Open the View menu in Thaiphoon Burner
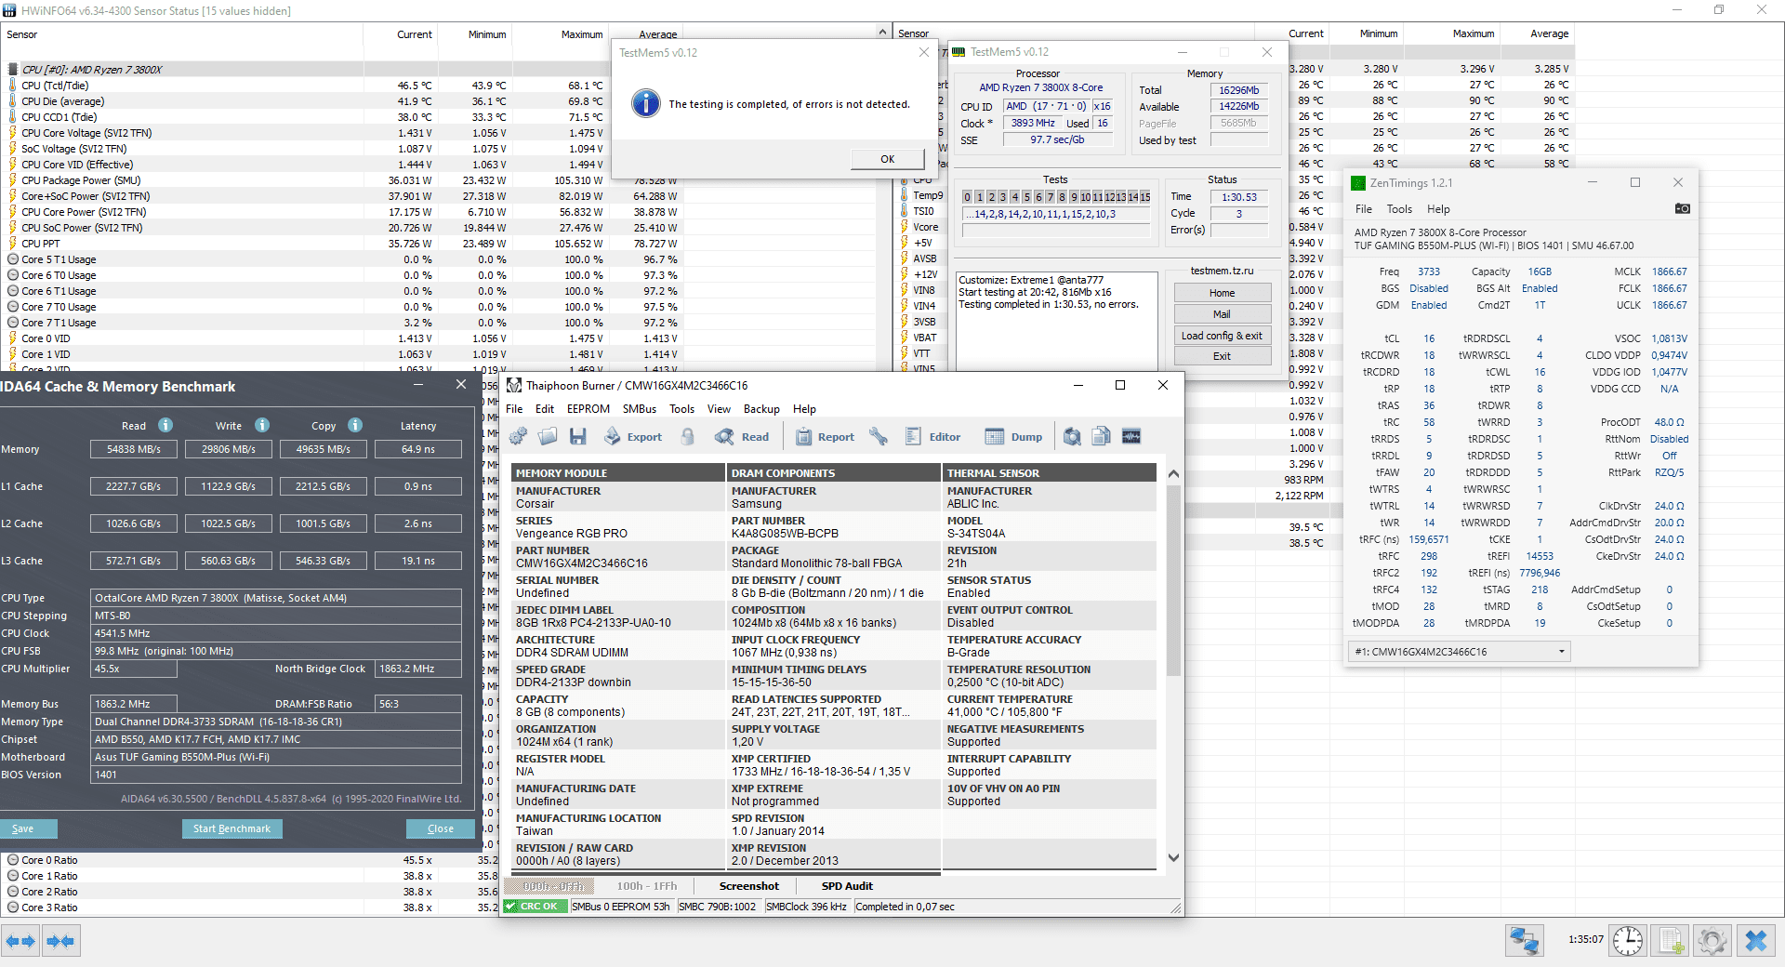Screen dimensions: 1785x967 point(719,409)
